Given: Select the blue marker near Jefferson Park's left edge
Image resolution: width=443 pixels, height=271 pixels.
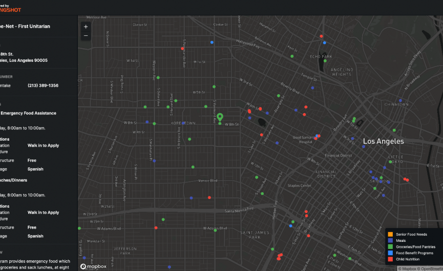Looking at the screenshot, I should click(84, 258).
